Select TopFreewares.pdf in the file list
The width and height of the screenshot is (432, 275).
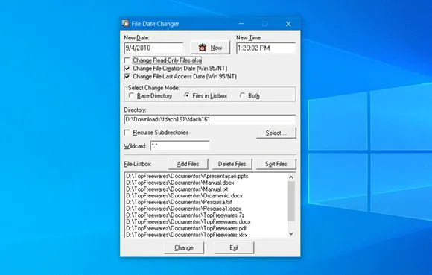pos(186,228)
